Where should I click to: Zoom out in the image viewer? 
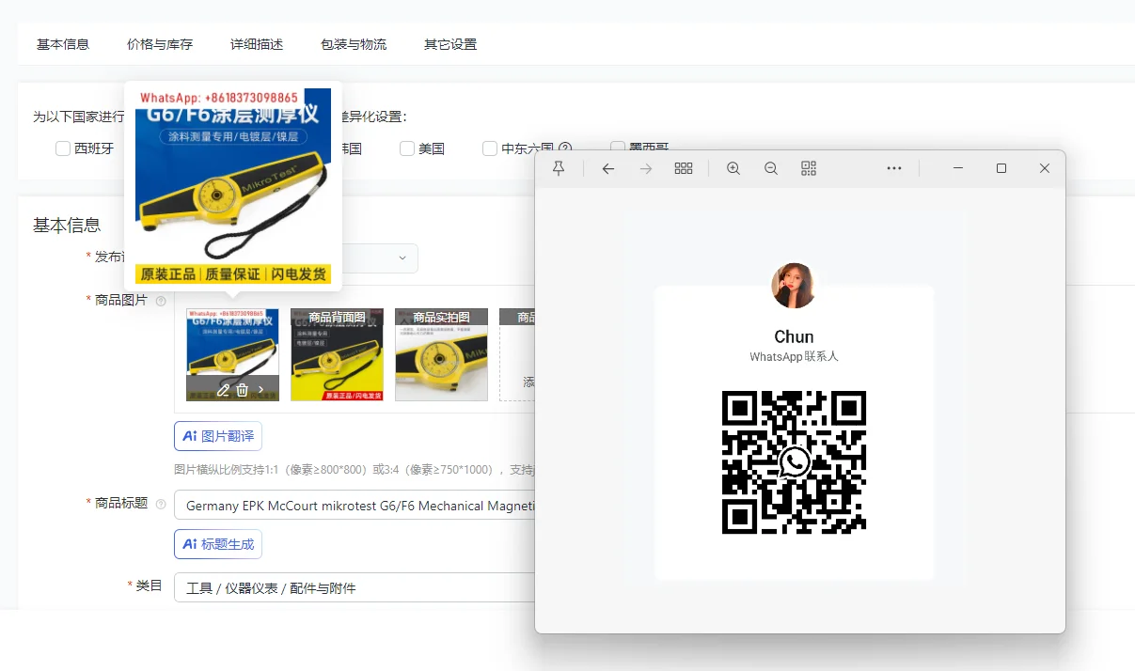pos(771,168)
